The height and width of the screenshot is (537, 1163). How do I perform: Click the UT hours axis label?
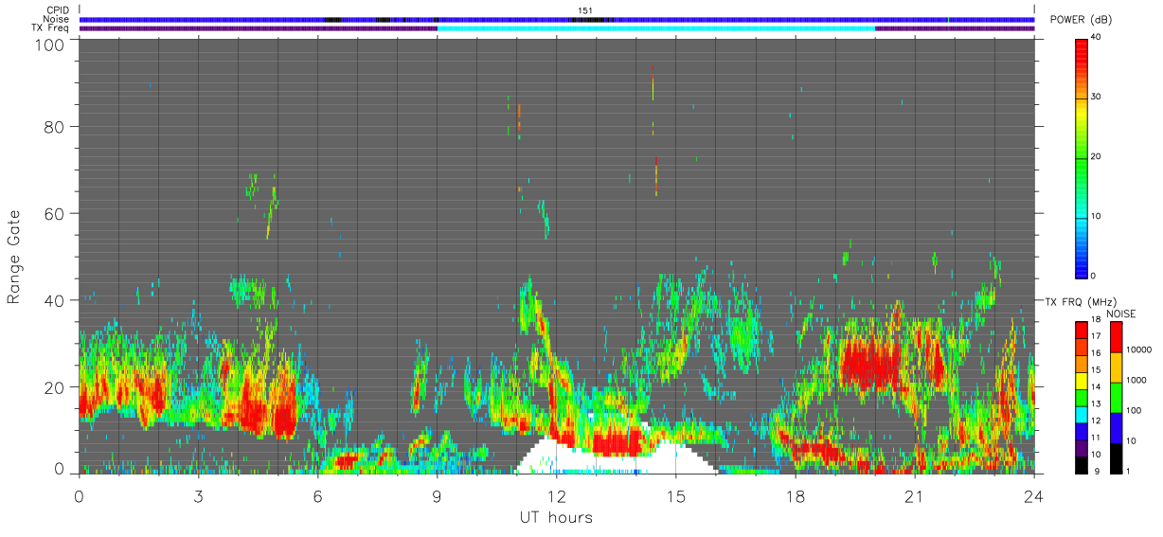coord(556,517)
